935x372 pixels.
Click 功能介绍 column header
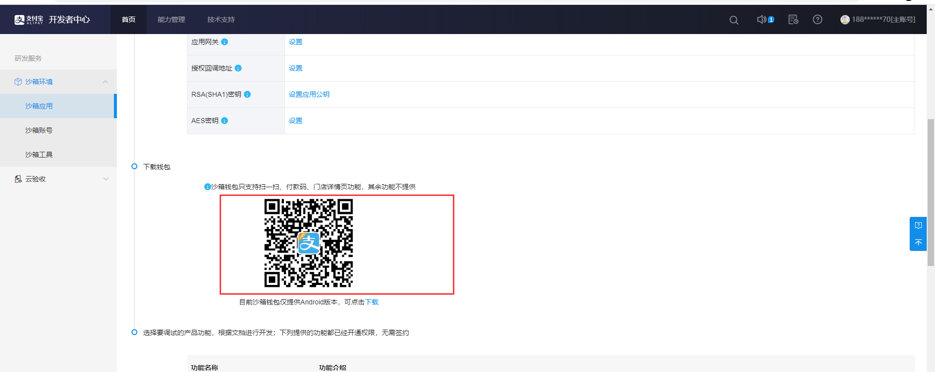pyautogui.click(x=333, y=368)
